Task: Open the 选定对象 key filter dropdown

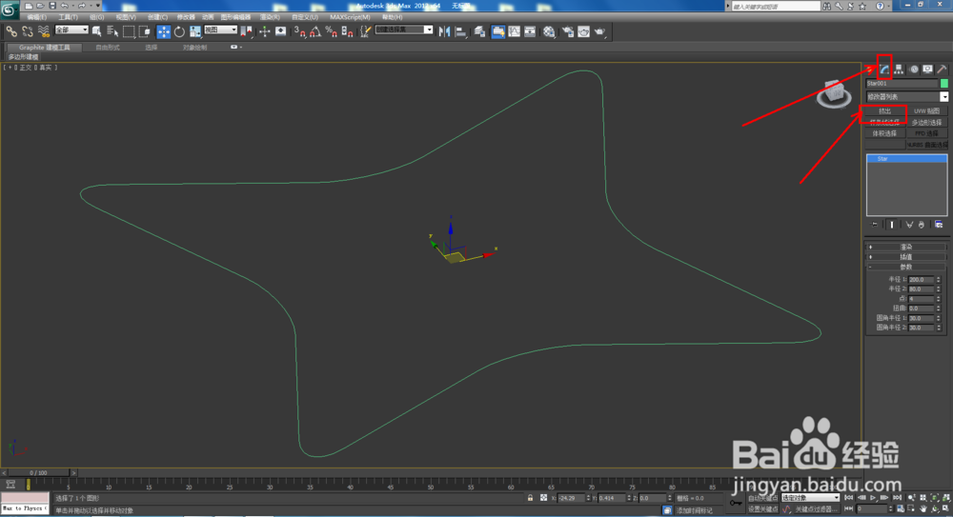Action: pyautogui.click(x=810, y=498)
